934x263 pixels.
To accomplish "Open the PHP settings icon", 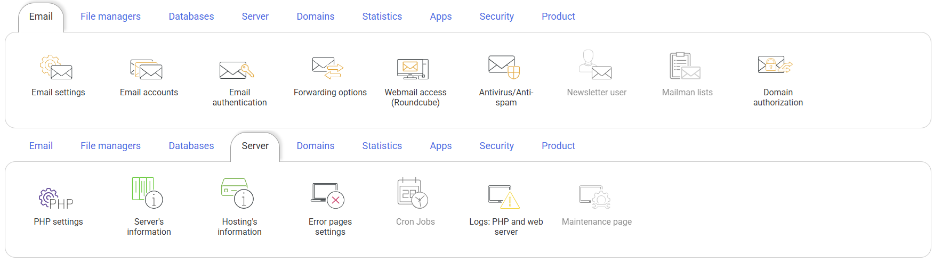I will [57, 198].
